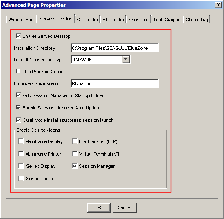Click the Cancel button

coord(125,207)
